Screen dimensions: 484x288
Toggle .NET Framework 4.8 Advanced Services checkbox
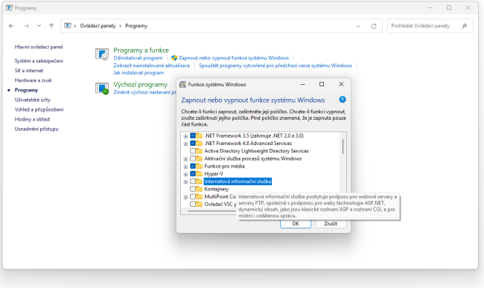tap(193, 144)
